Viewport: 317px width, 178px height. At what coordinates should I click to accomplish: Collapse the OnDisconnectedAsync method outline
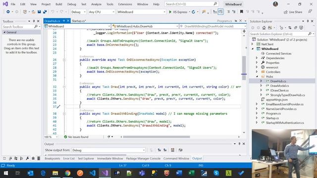click(64, 60)
